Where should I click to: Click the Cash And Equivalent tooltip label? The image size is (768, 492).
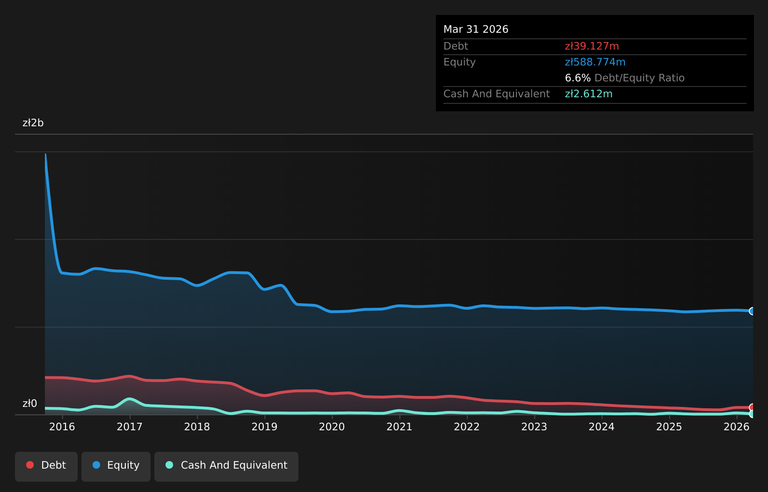pyautogui.click(x=496, y=94)
